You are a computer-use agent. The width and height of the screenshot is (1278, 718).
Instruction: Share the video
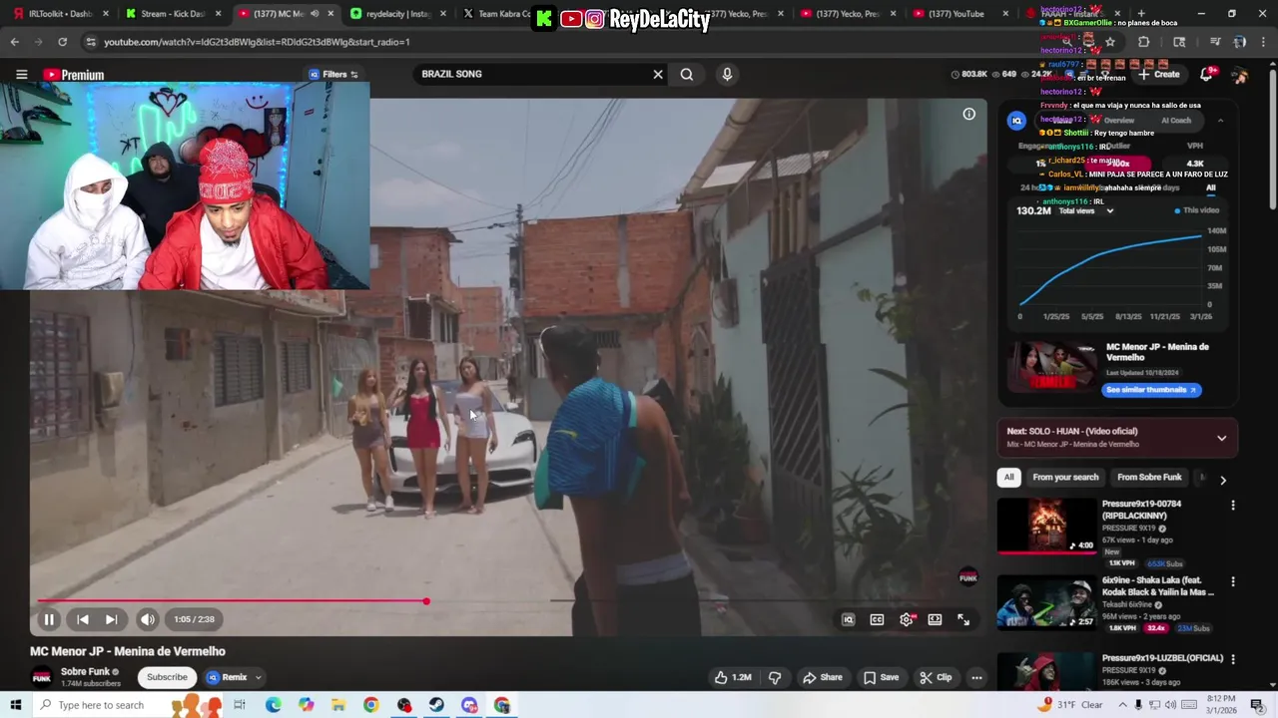click(823, 678)
